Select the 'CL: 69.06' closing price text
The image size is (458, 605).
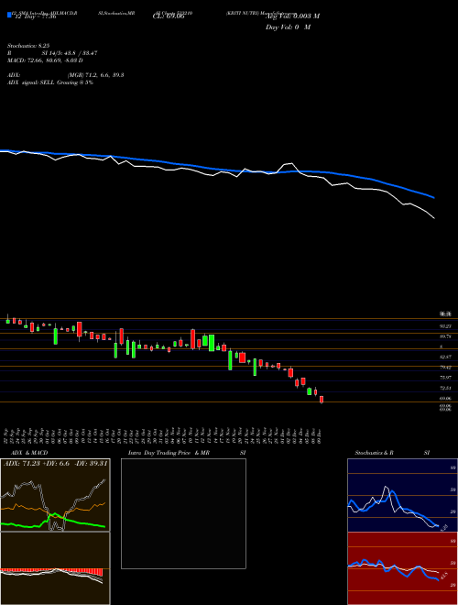point(169,17)
